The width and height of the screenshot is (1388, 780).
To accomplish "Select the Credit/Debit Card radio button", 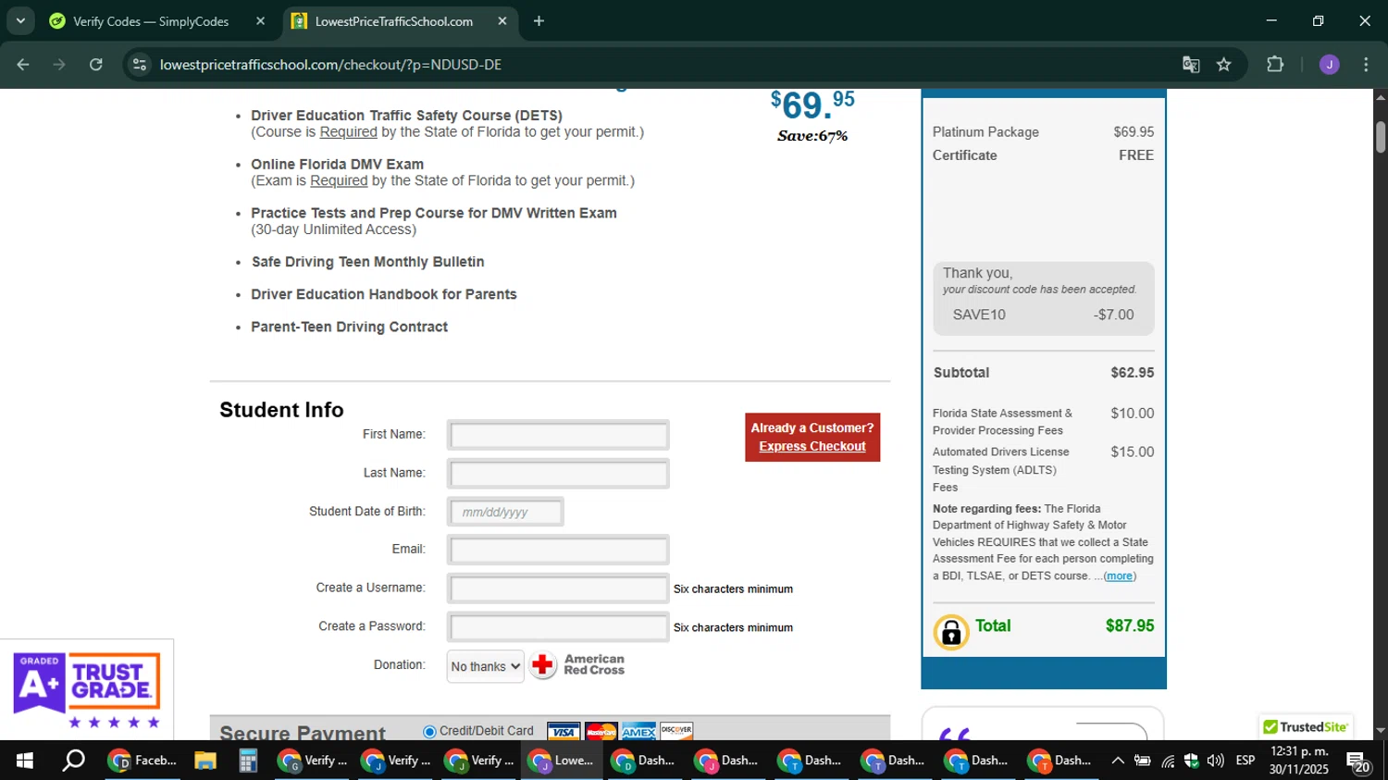I will point(429,731).
